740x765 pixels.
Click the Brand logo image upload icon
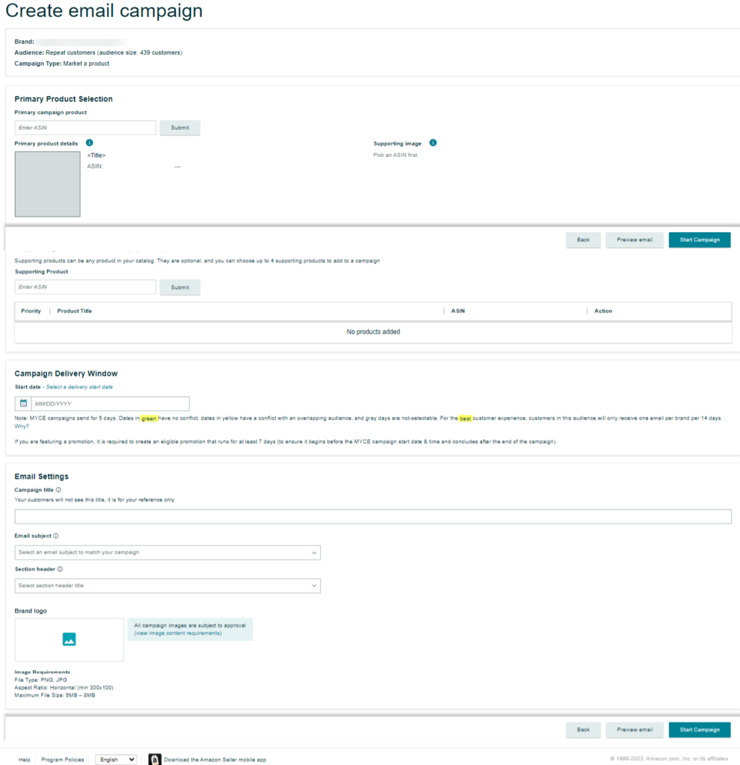[69, 639]
